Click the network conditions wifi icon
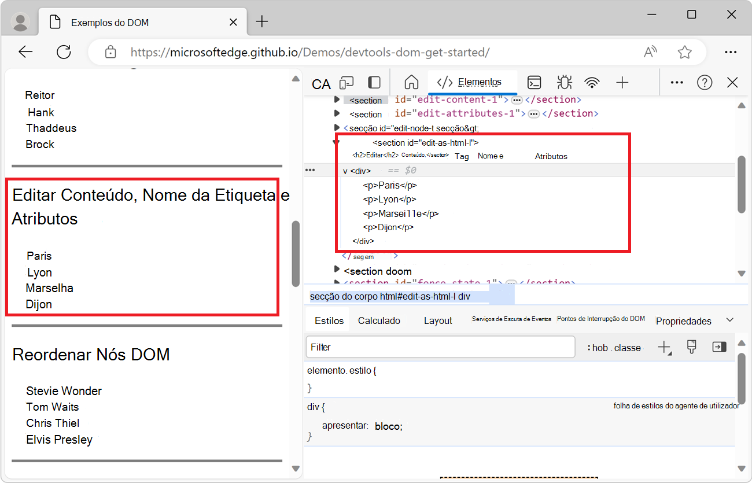752x483 pixels. [592, 83]
